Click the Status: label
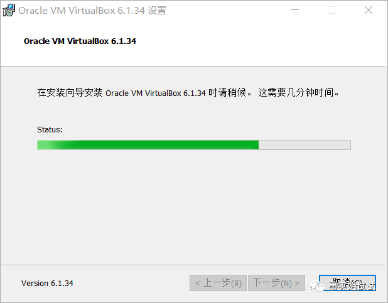This screenshot has height=303, width=388. click(50, 129)
